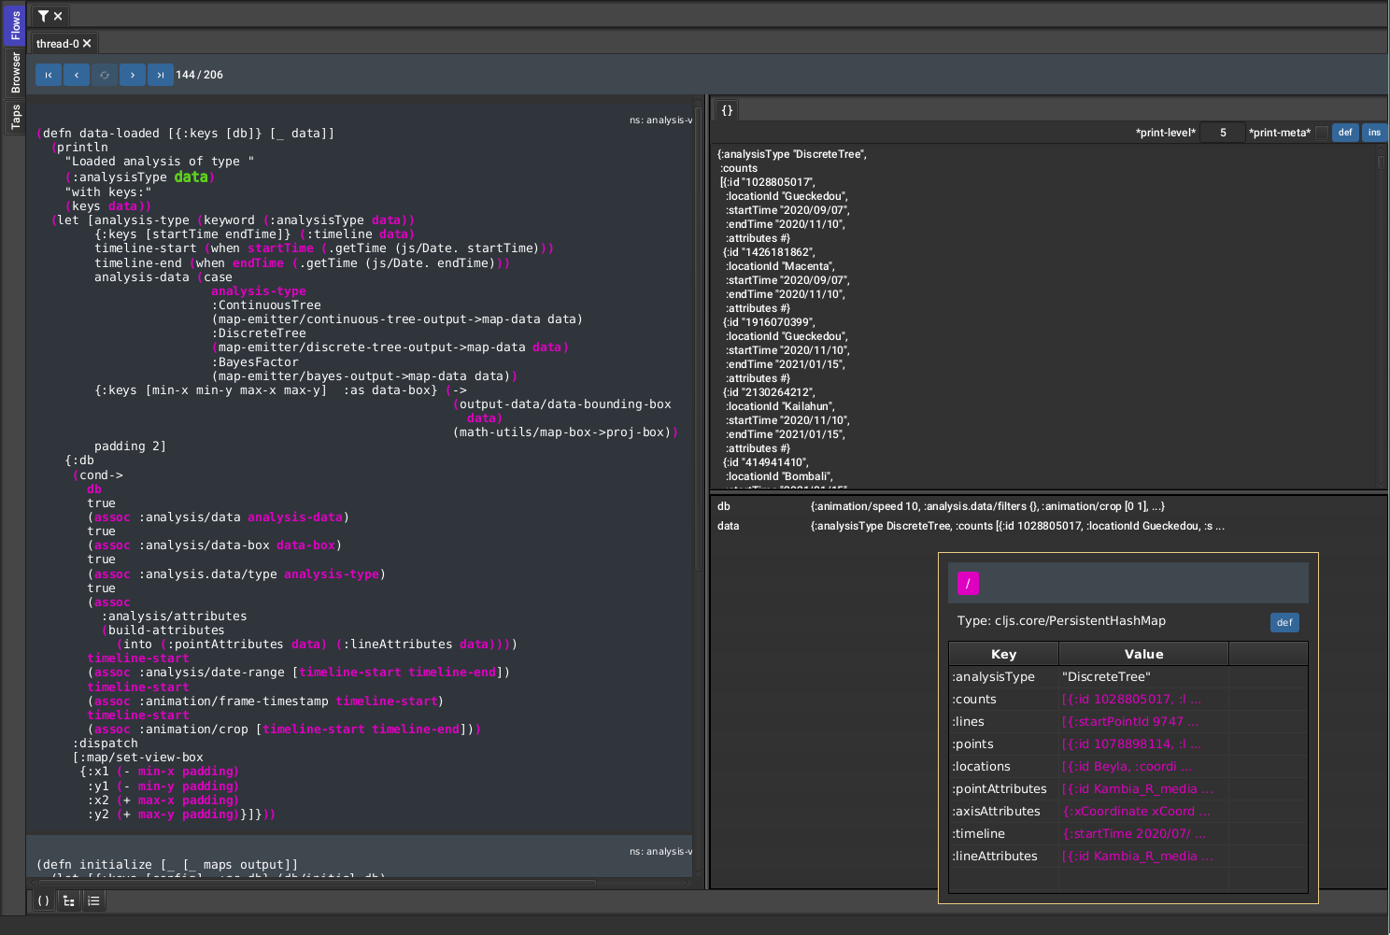The height and width of the screenshot is (935, 1390).
Task: Click the def button next to print-meta
Action: [x=1344, y=133]
